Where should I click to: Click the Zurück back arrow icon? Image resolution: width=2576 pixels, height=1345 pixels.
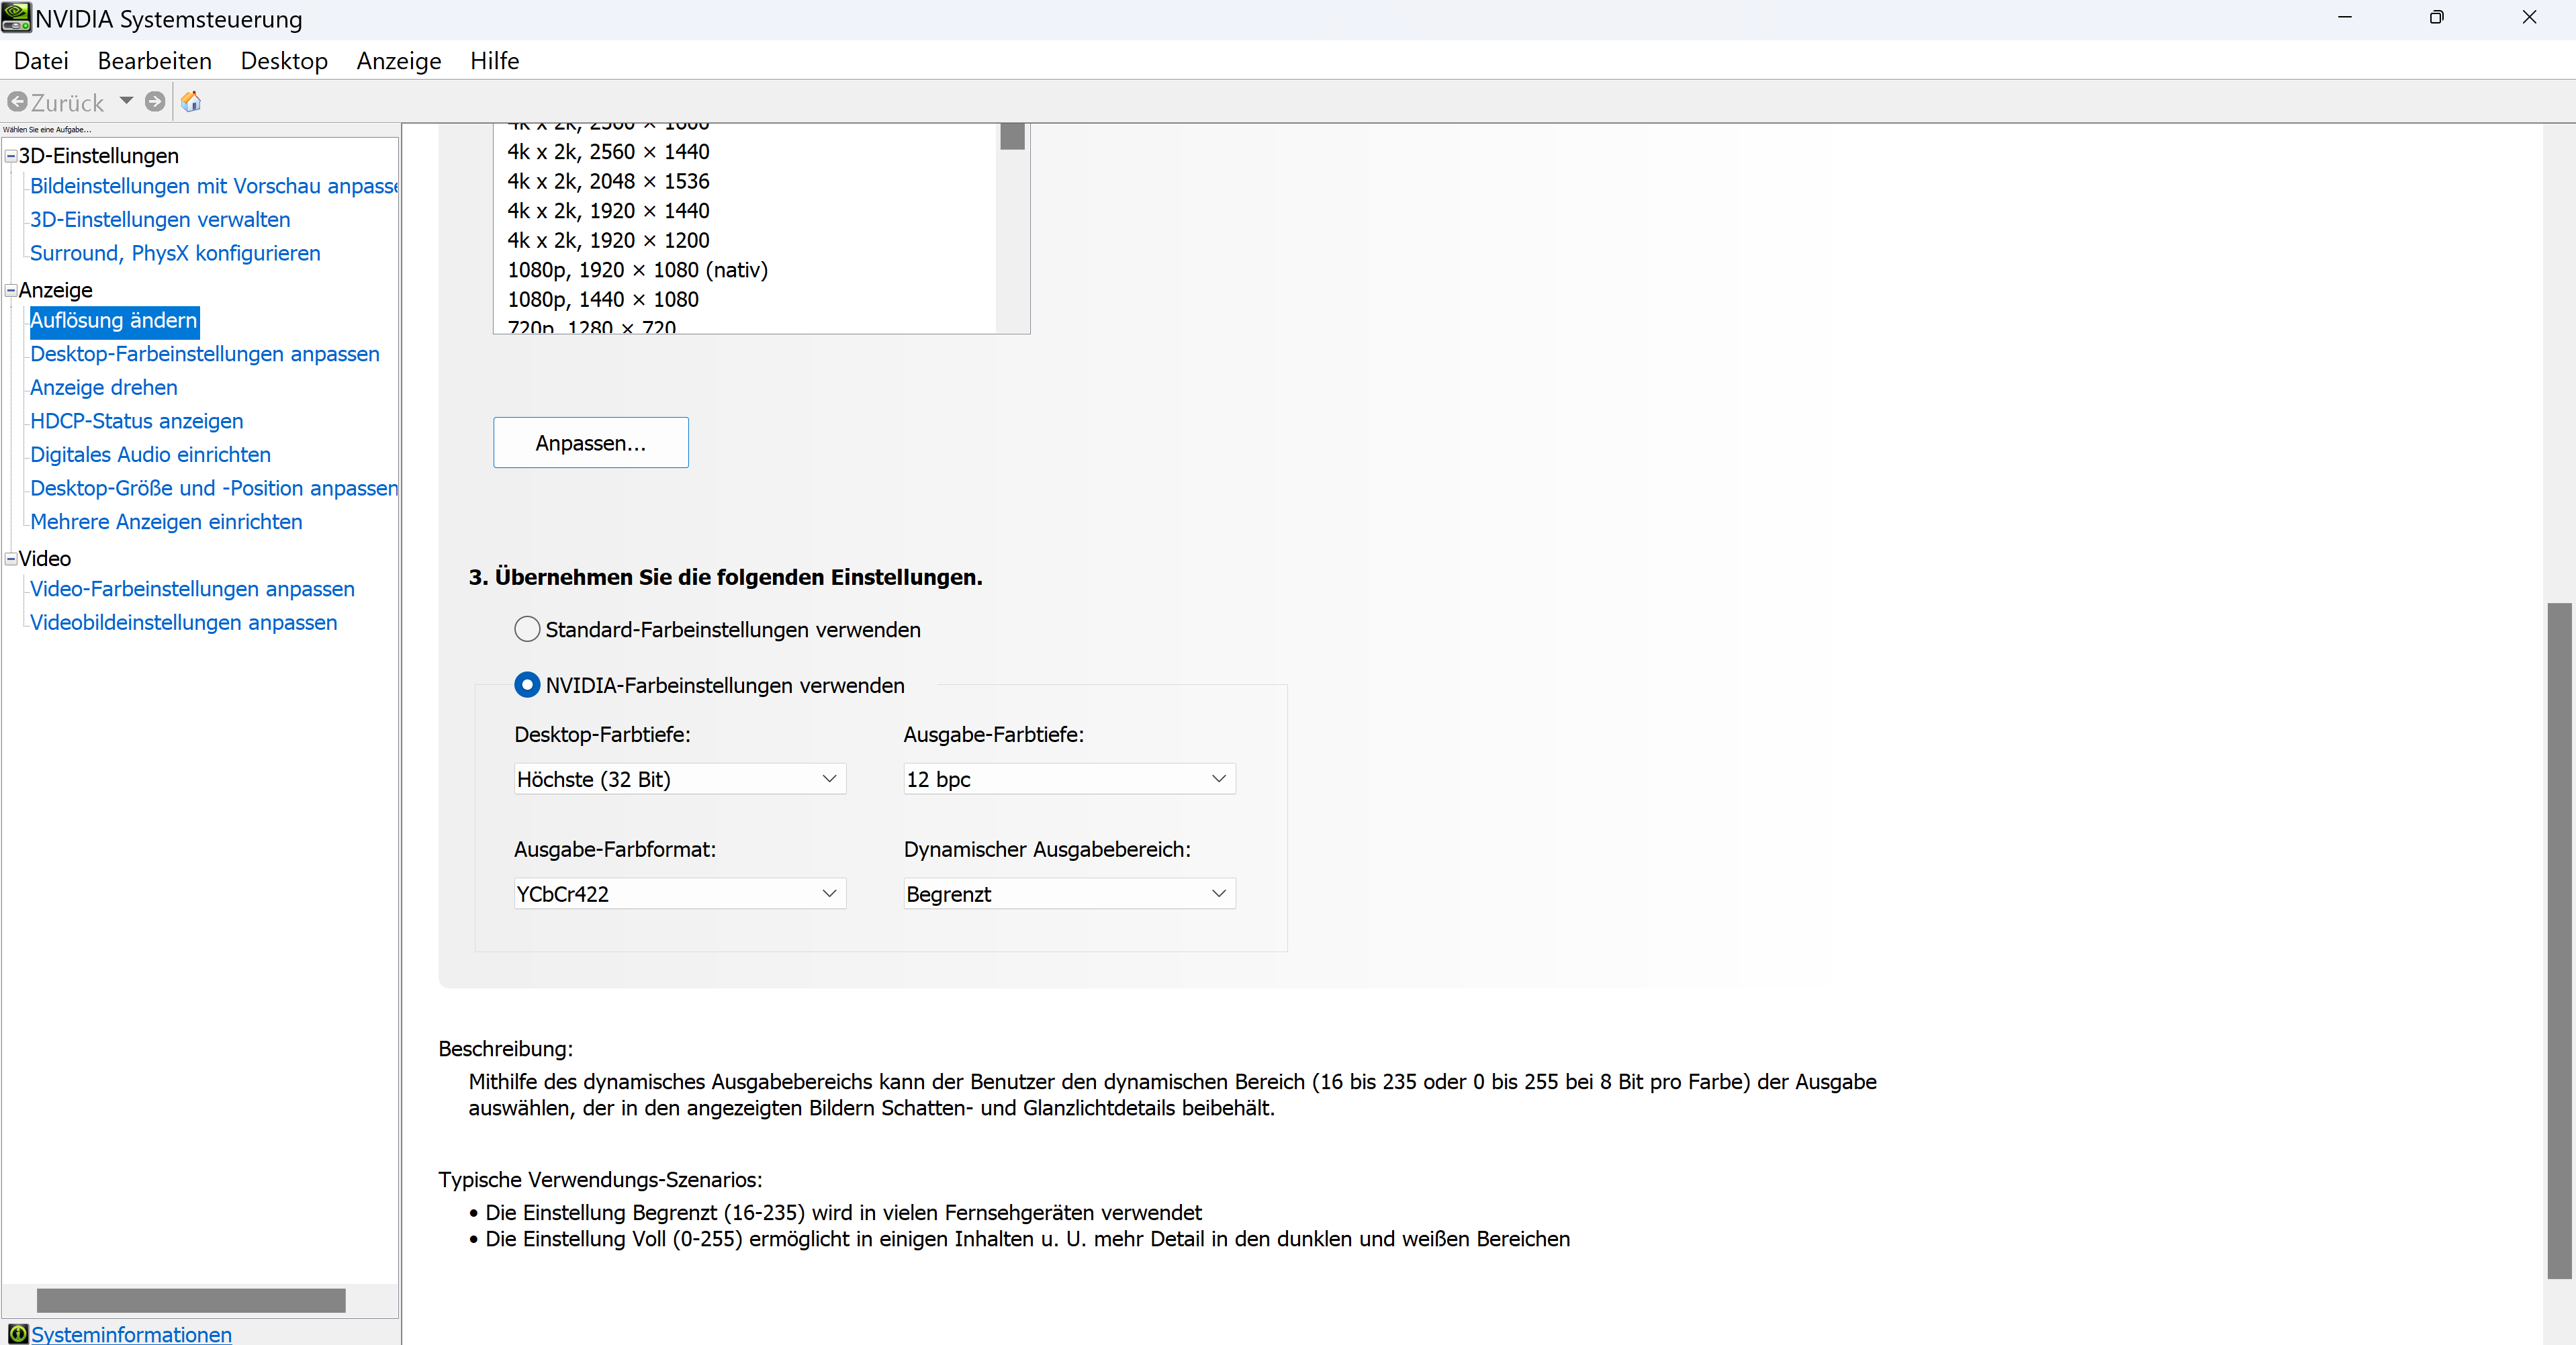pyautogui.click(x=17, y=102)
